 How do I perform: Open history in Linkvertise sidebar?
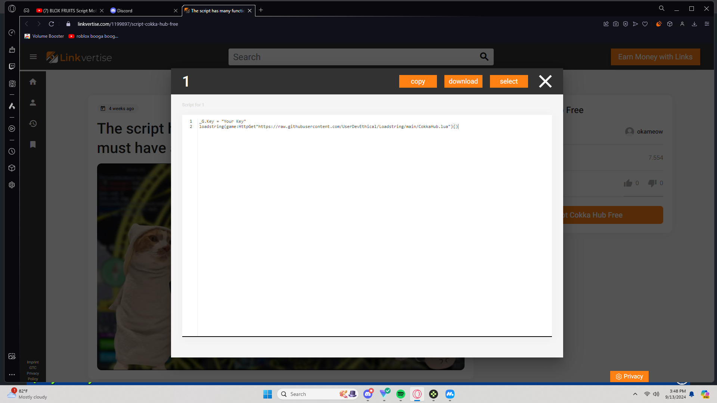[x=33, y=124]
